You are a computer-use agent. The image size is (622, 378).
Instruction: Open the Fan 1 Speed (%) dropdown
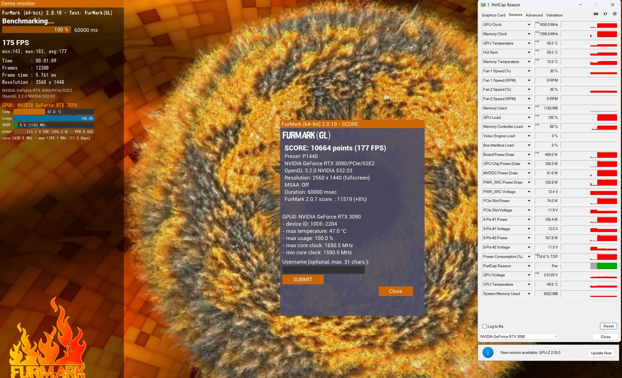(x=529, y=71)
